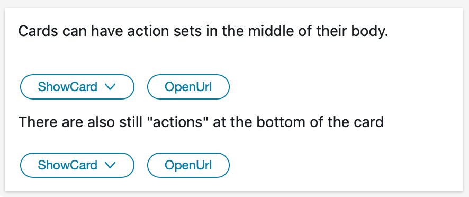Screen dimensions: 469x197
Task: Click the ShowCard label in the bottom action row
Action: click(x=68, y=165)
